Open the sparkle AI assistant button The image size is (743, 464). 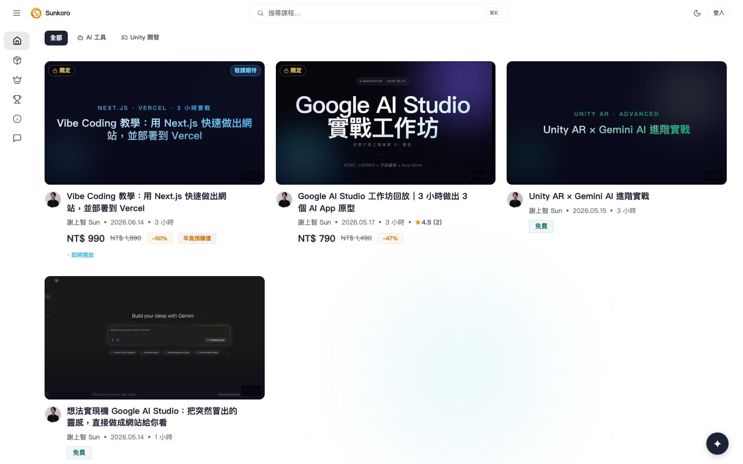click(717, 444)
